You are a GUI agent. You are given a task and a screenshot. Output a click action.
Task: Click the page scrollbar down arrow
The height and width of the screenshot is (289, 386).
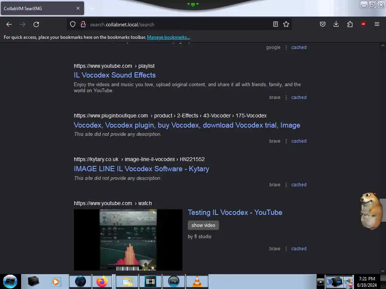pos(383,271)
